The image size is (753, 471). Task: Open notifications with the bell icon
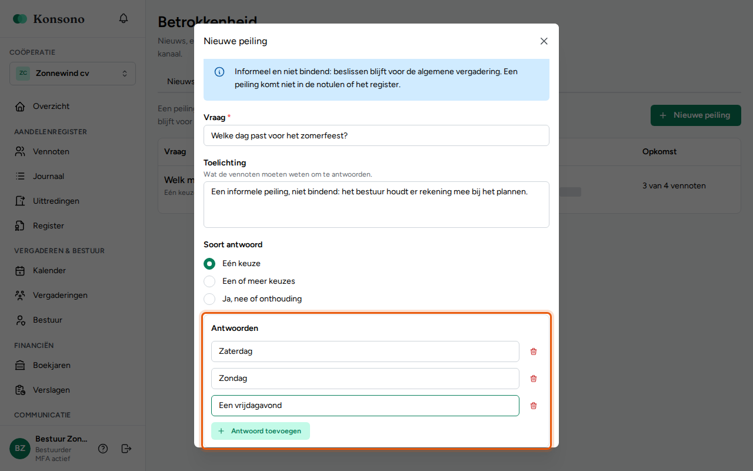tap(124, 19)
